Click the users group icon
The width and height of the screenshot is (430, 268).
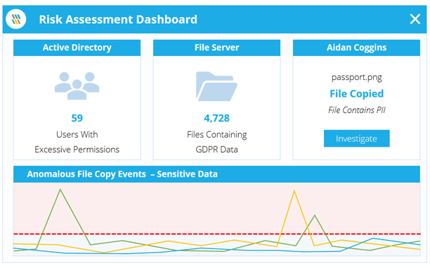click(77, 86)
